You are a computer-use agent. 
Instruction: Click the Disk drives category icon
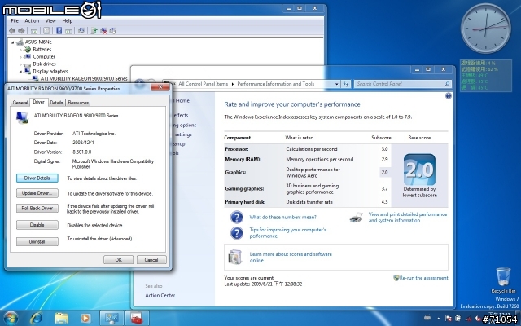28,64
